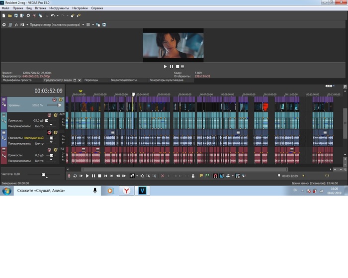Open video preview fx settings

16,24
